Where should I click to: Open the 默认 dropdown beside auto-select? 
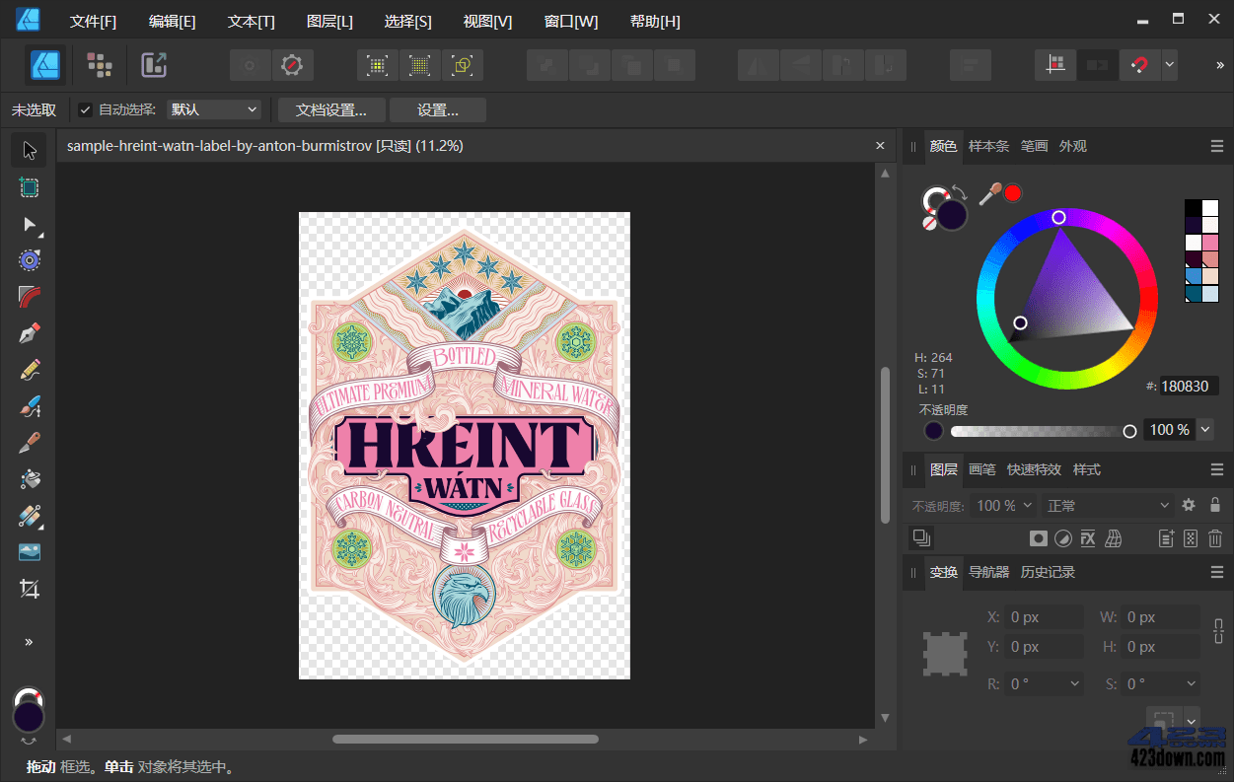pos(213,109)
